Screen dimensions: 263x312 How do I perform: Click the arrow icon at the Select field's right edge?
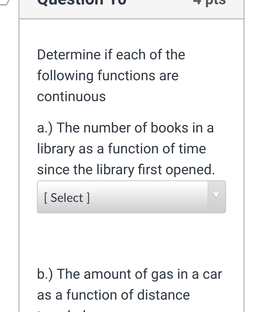tap(216, 196)
